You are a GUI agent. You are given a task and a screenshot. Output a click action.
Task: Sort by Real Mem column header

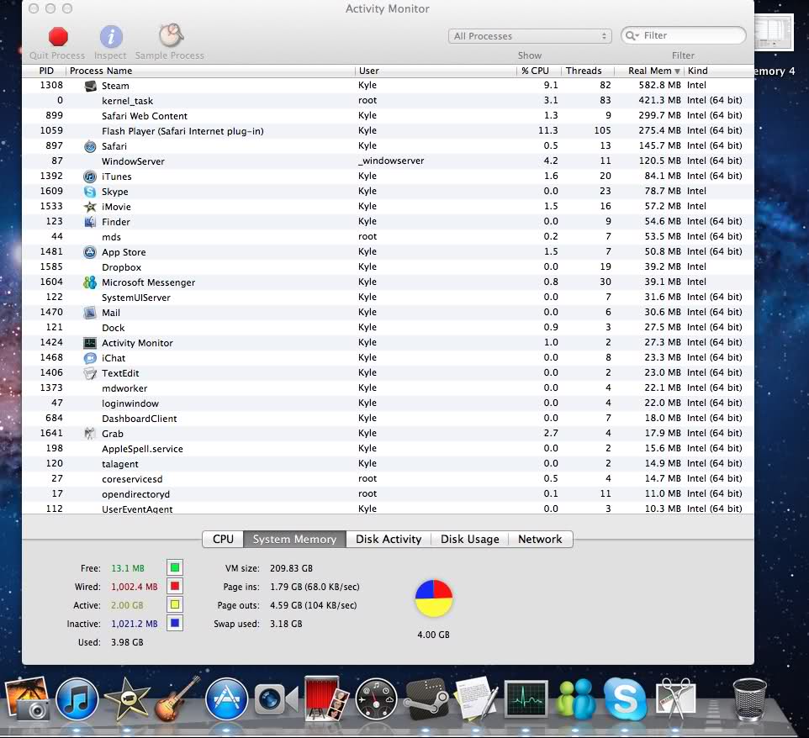(x=649, y=71)
